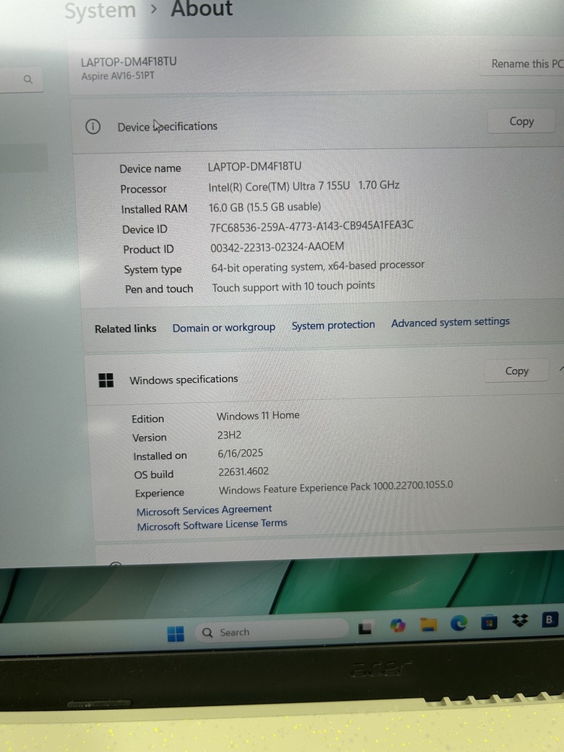Click the Windows specifications logo icon
The height and width of the screenshot is (752, 564).
[106, 381]
